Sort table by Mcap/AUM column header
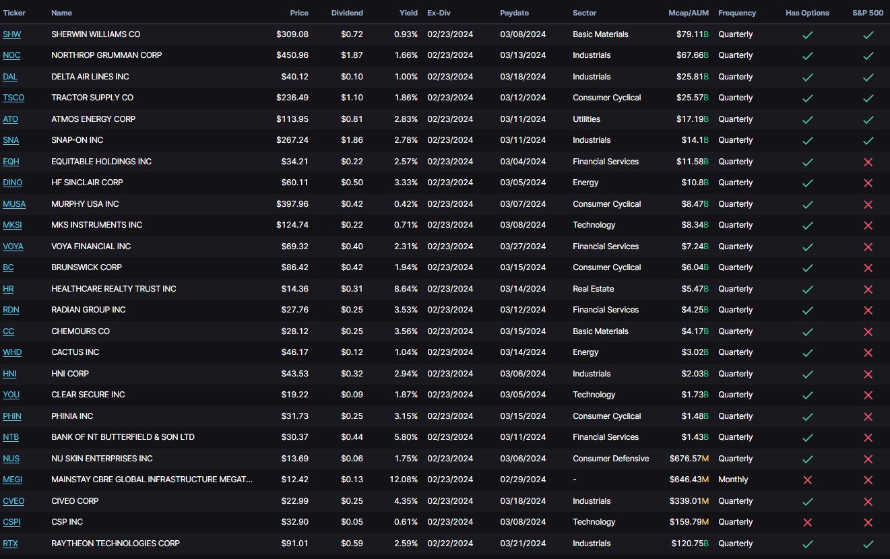The width and height of the screenshot is (890, 559). click(689, 13)
